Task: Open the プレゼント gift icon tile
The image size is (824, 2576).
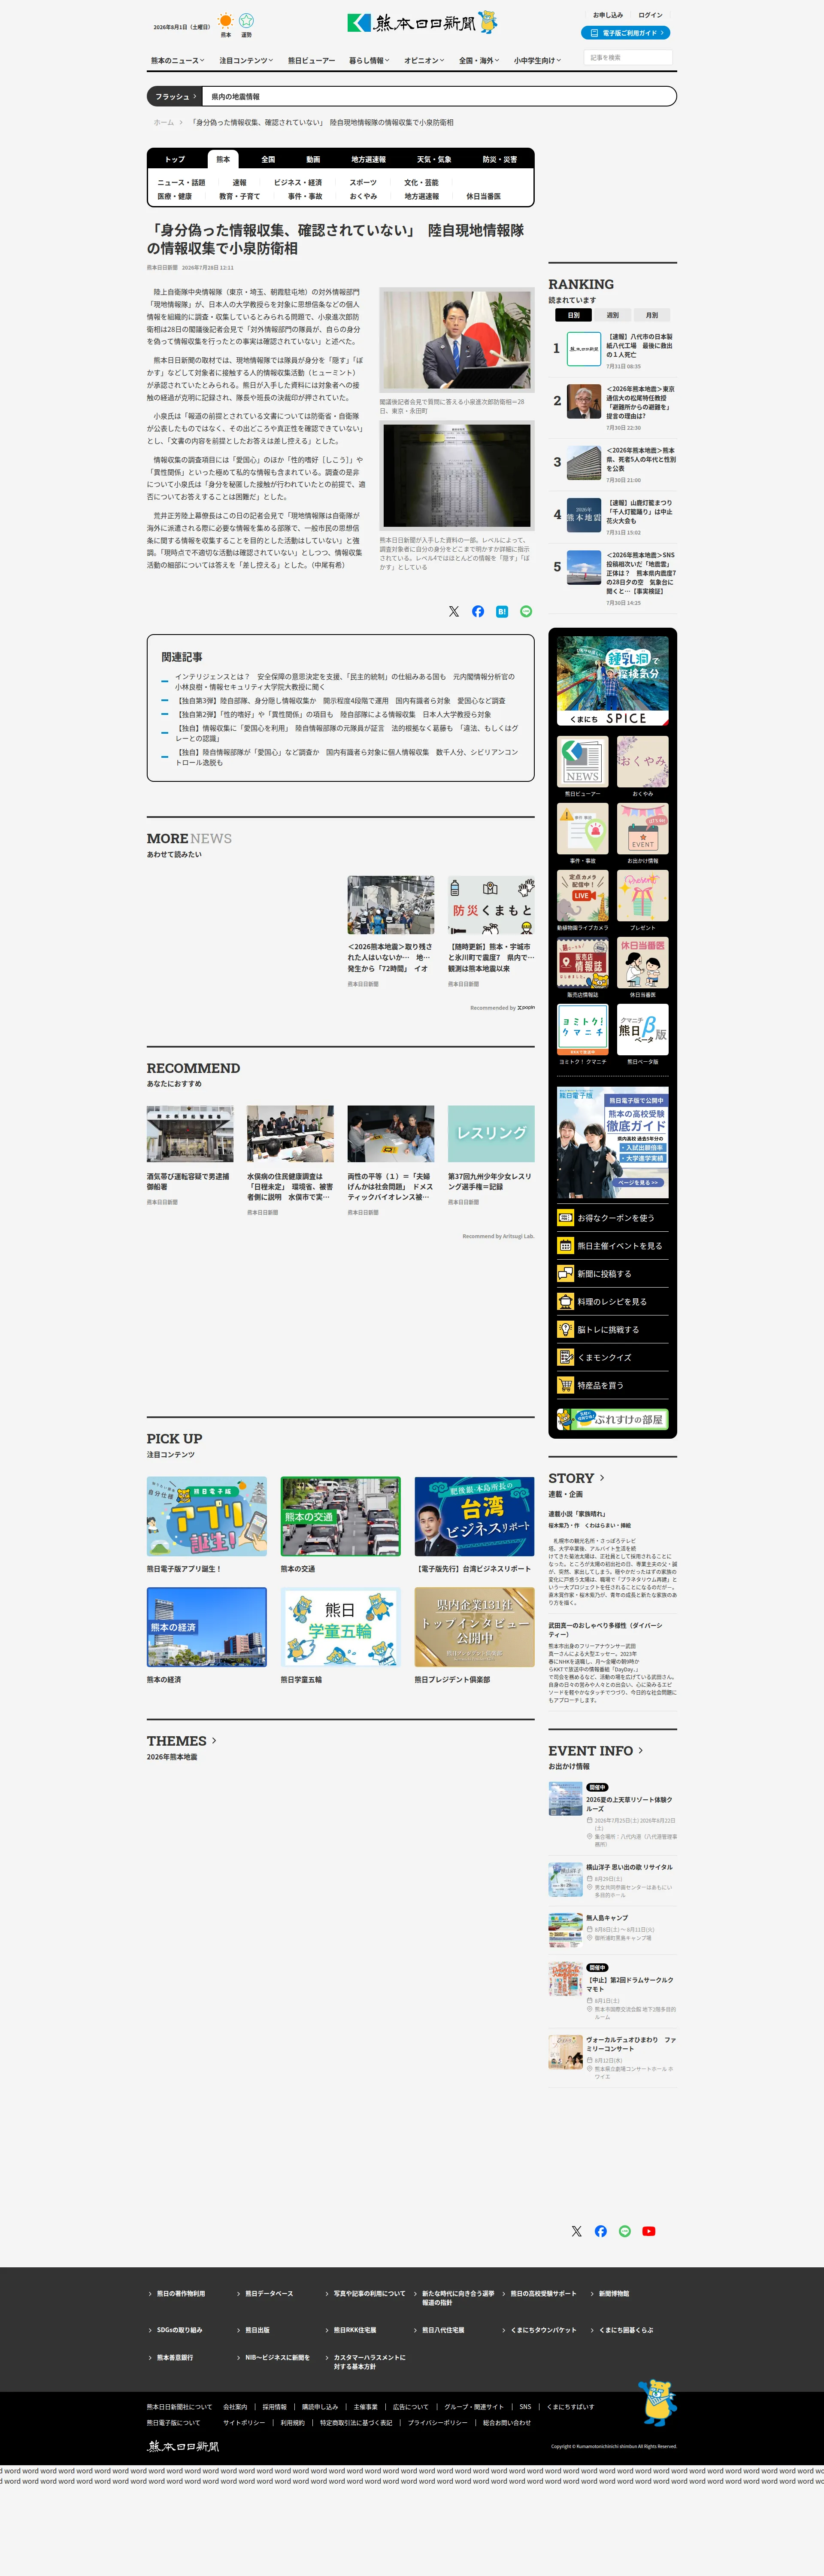Action: tap(643, 896)
